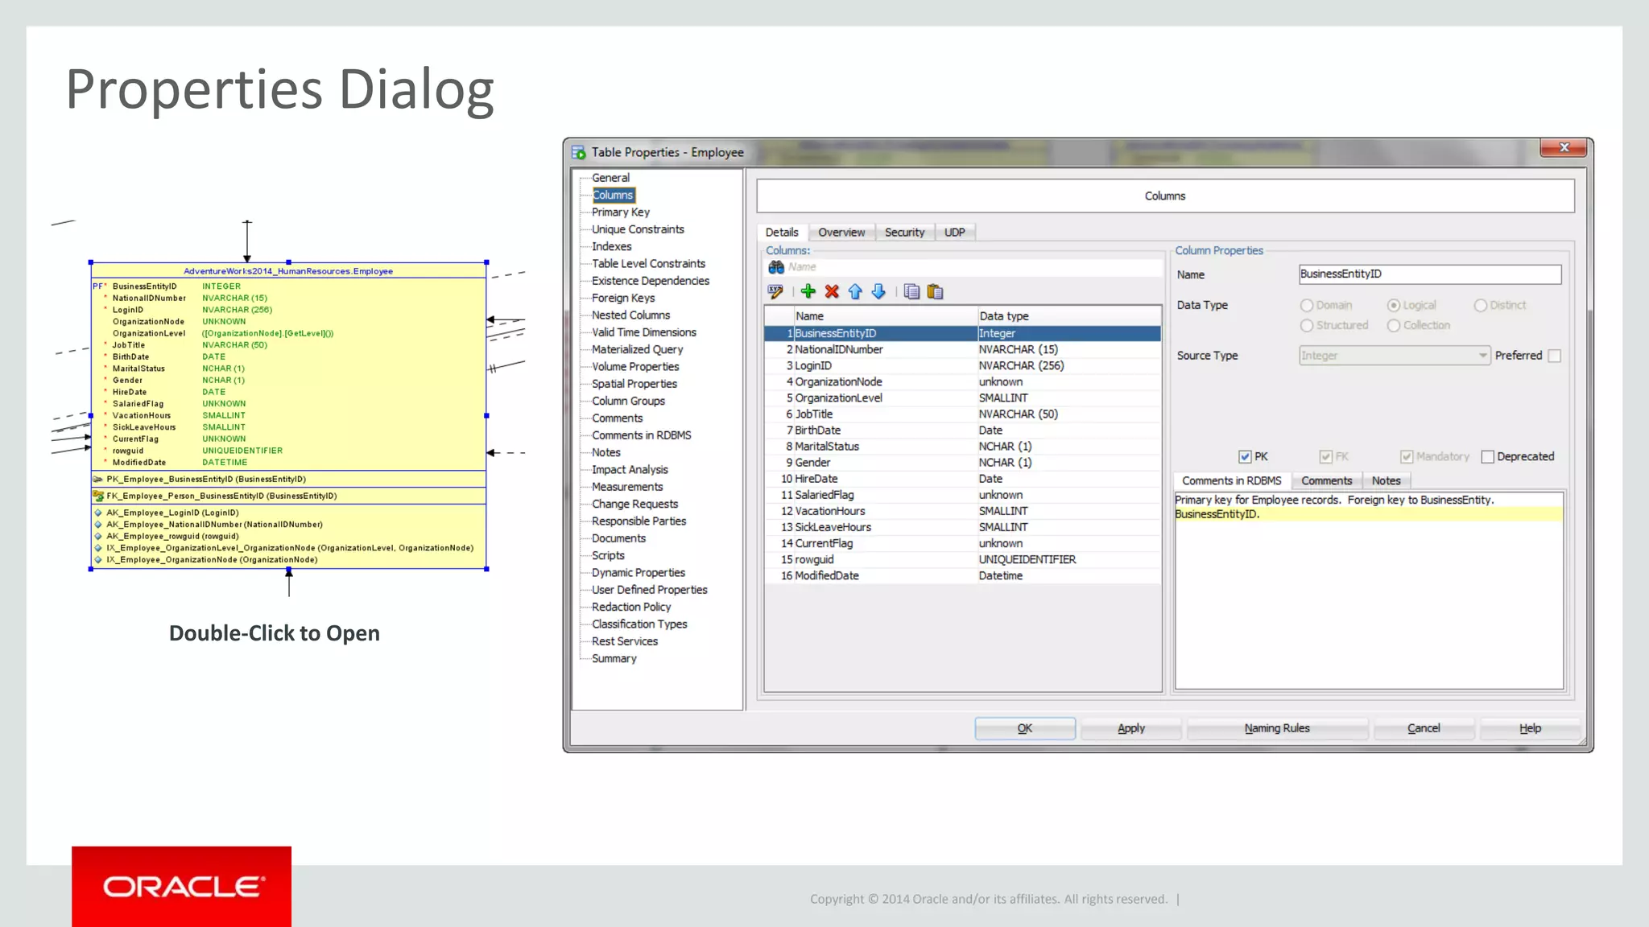Select Primary Key in the navigation tree
Image resolution: width=1649 pixels, height=927 pixels.
[620, 212]
